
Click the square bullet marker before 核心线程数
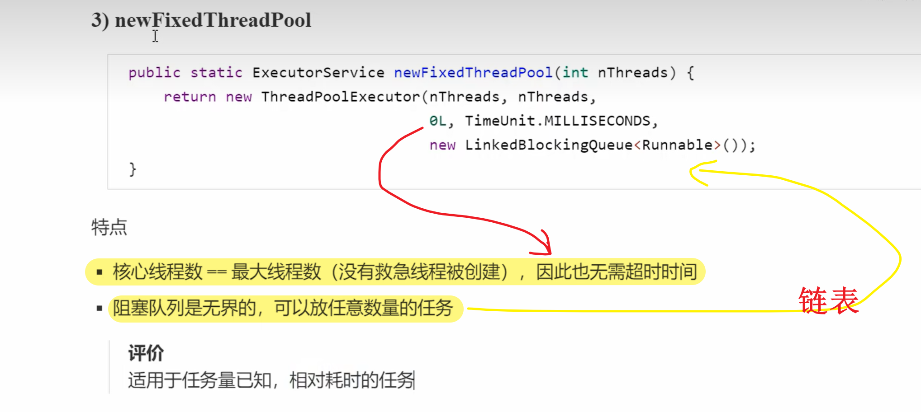click(x=100, y=272)
